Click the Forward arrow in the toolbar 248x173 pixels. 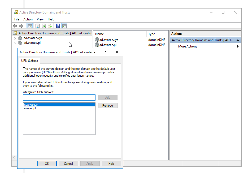21,26
